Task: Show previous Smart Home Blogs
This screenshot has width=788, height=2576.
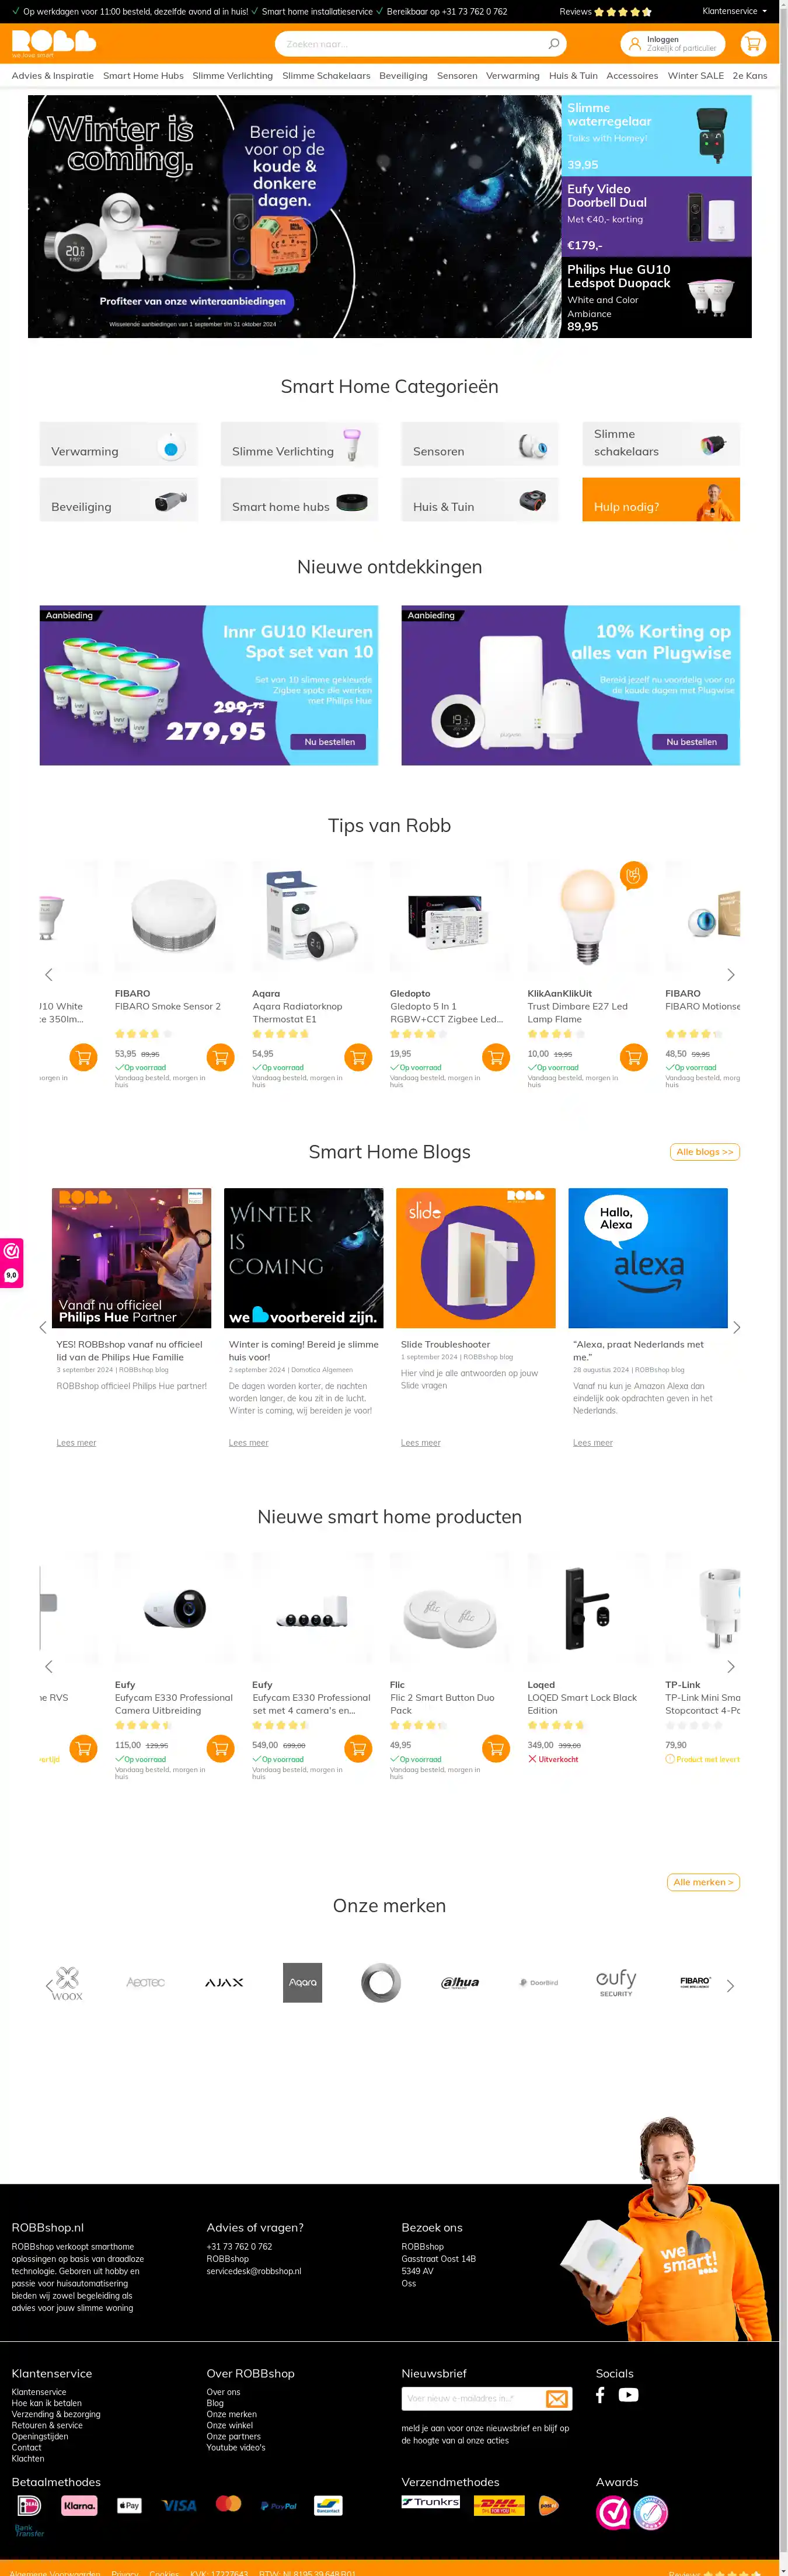Action: 42,1328
